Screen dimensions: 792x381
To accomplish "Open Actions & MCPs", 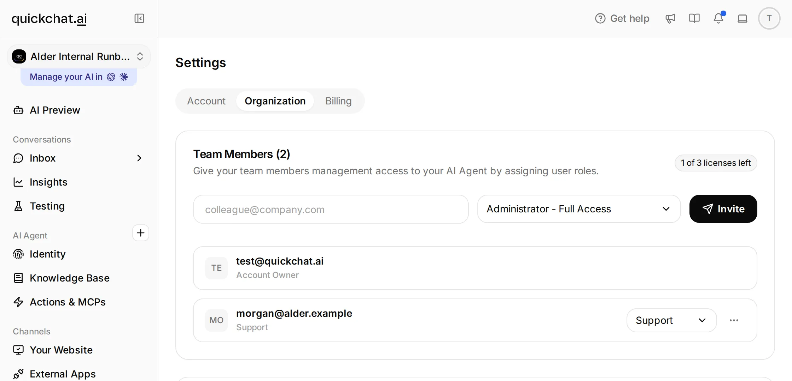I will 59,302.
